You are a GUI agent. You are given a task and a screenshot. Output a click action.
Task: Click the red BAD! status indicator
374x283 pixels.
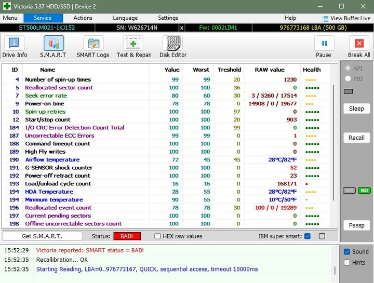pos(127,236)
